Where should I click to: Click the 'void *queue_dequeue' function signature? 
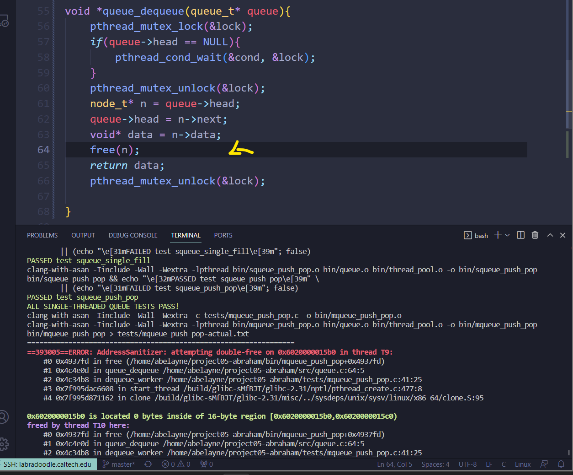178,11
